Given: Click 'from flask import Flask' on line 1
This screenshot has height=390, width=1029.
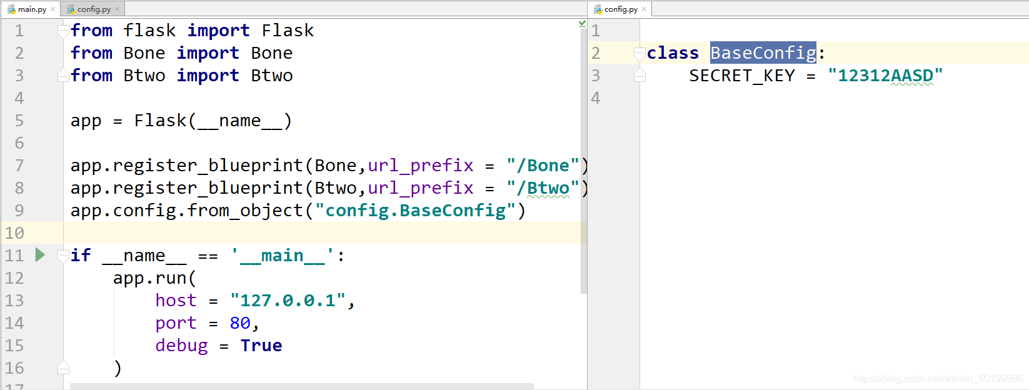Looking at the screenshot, I should click(192, 31).
